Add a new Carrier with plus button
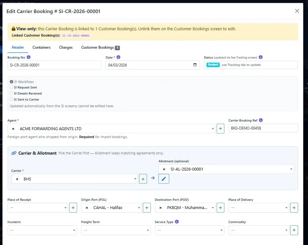 143,179
